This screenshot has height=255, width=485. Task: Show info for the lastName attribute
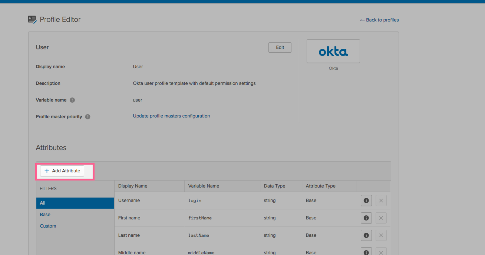[x=366, y=235]
